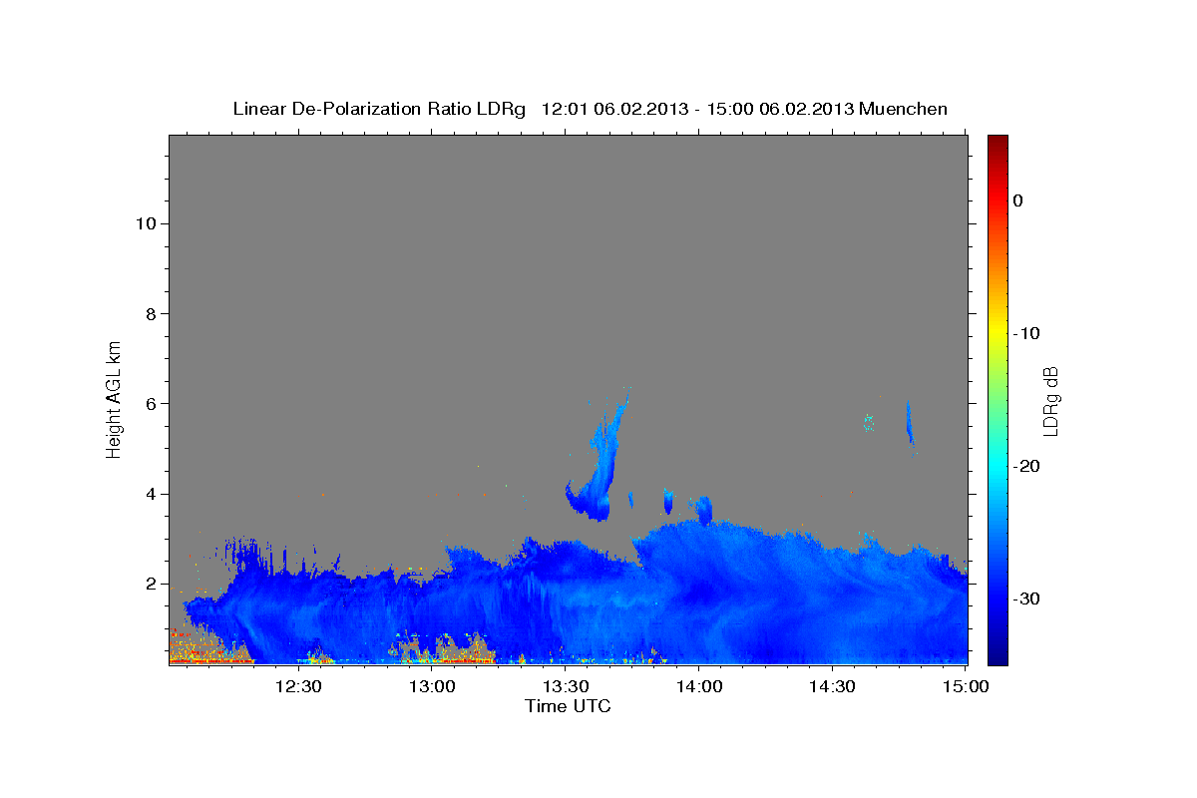Image resolution: width=1197 pixels, height=798 pixels.
Task: Click the 15:00 time tick label
Action: point(965,686)
